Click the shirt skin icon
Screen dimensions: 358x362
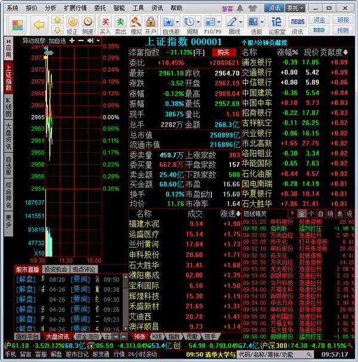(252, 8)
